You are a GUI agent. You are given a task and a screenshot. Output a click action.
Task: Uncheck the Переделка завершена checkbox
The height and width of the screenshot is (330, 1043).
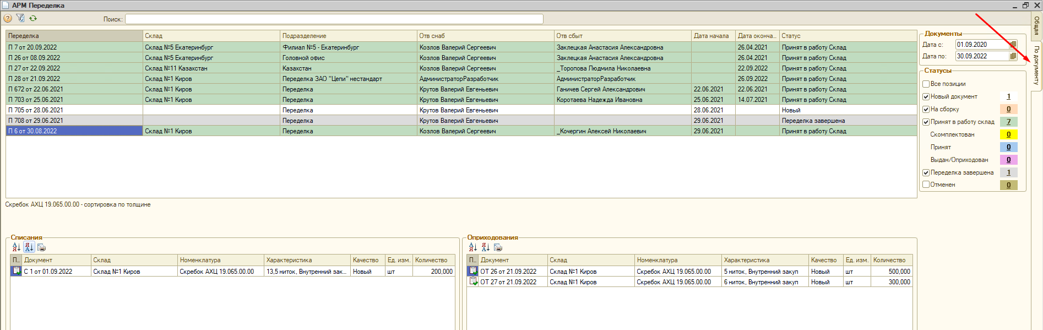tap(926, 172)
